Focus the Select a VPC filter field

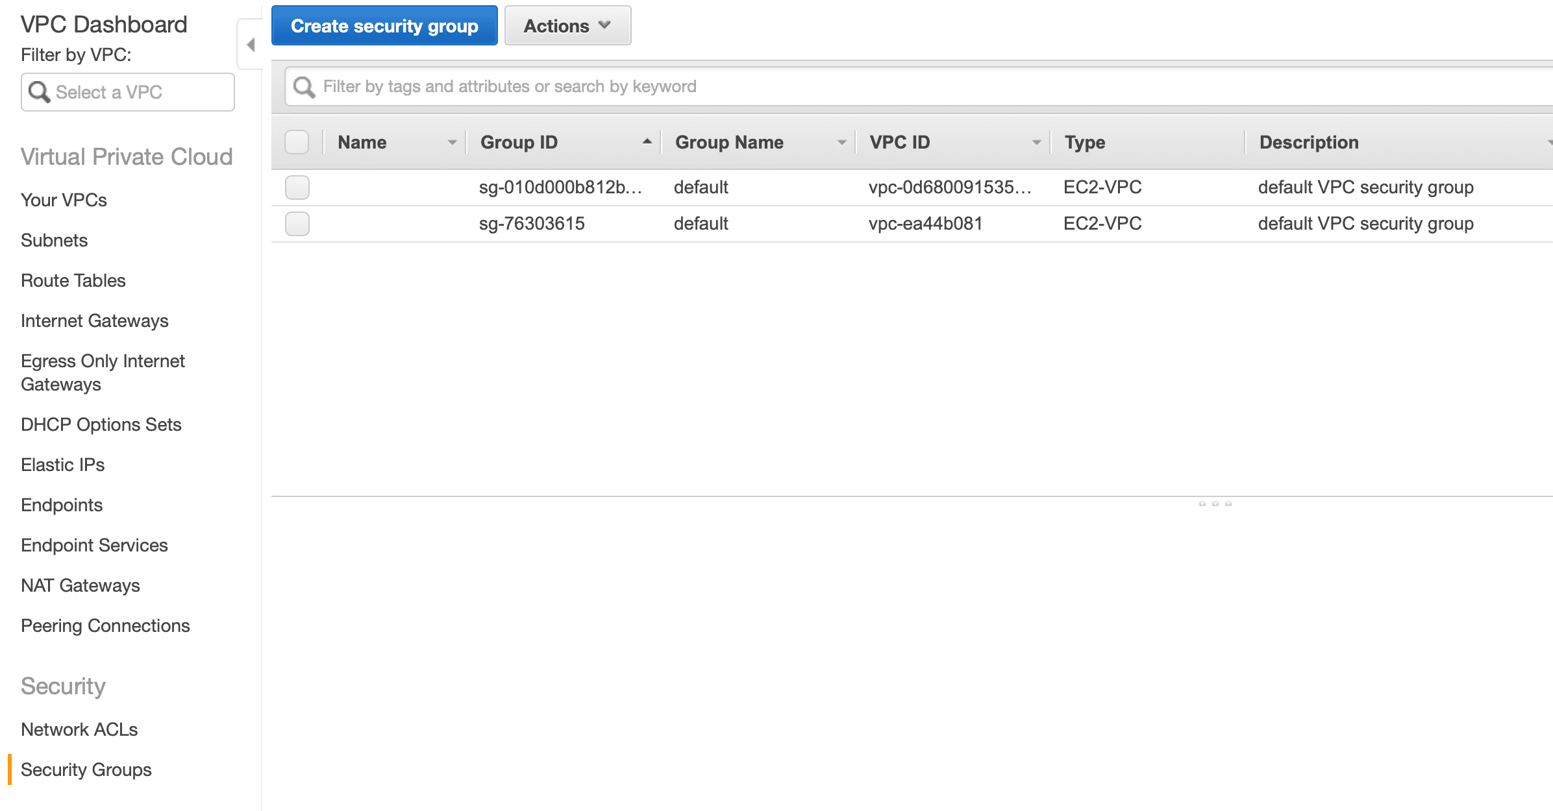pyautogui.click(x=128, y=92)
